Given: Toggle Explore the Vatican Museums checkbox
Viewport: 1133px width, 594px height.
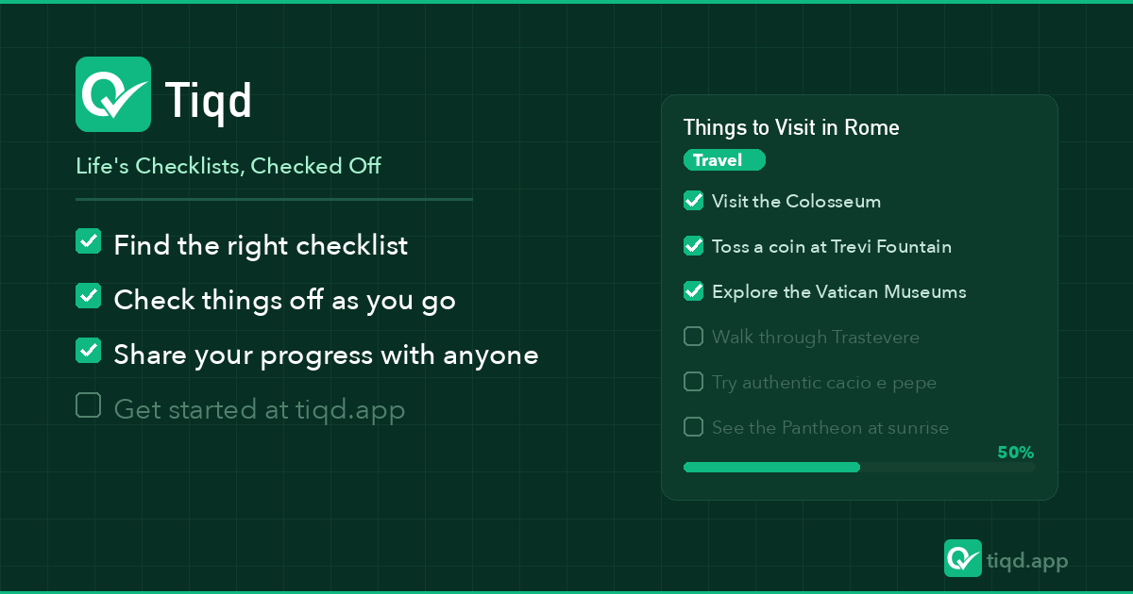Looking at the screenshot, I should click(694, 291).
